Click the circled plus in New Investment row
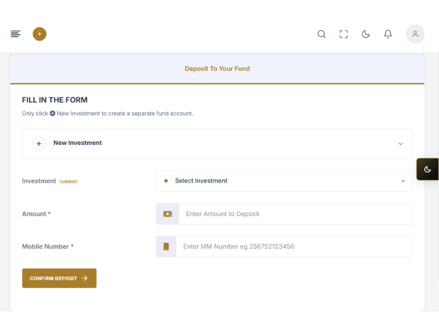 click(x=39, y=144)
